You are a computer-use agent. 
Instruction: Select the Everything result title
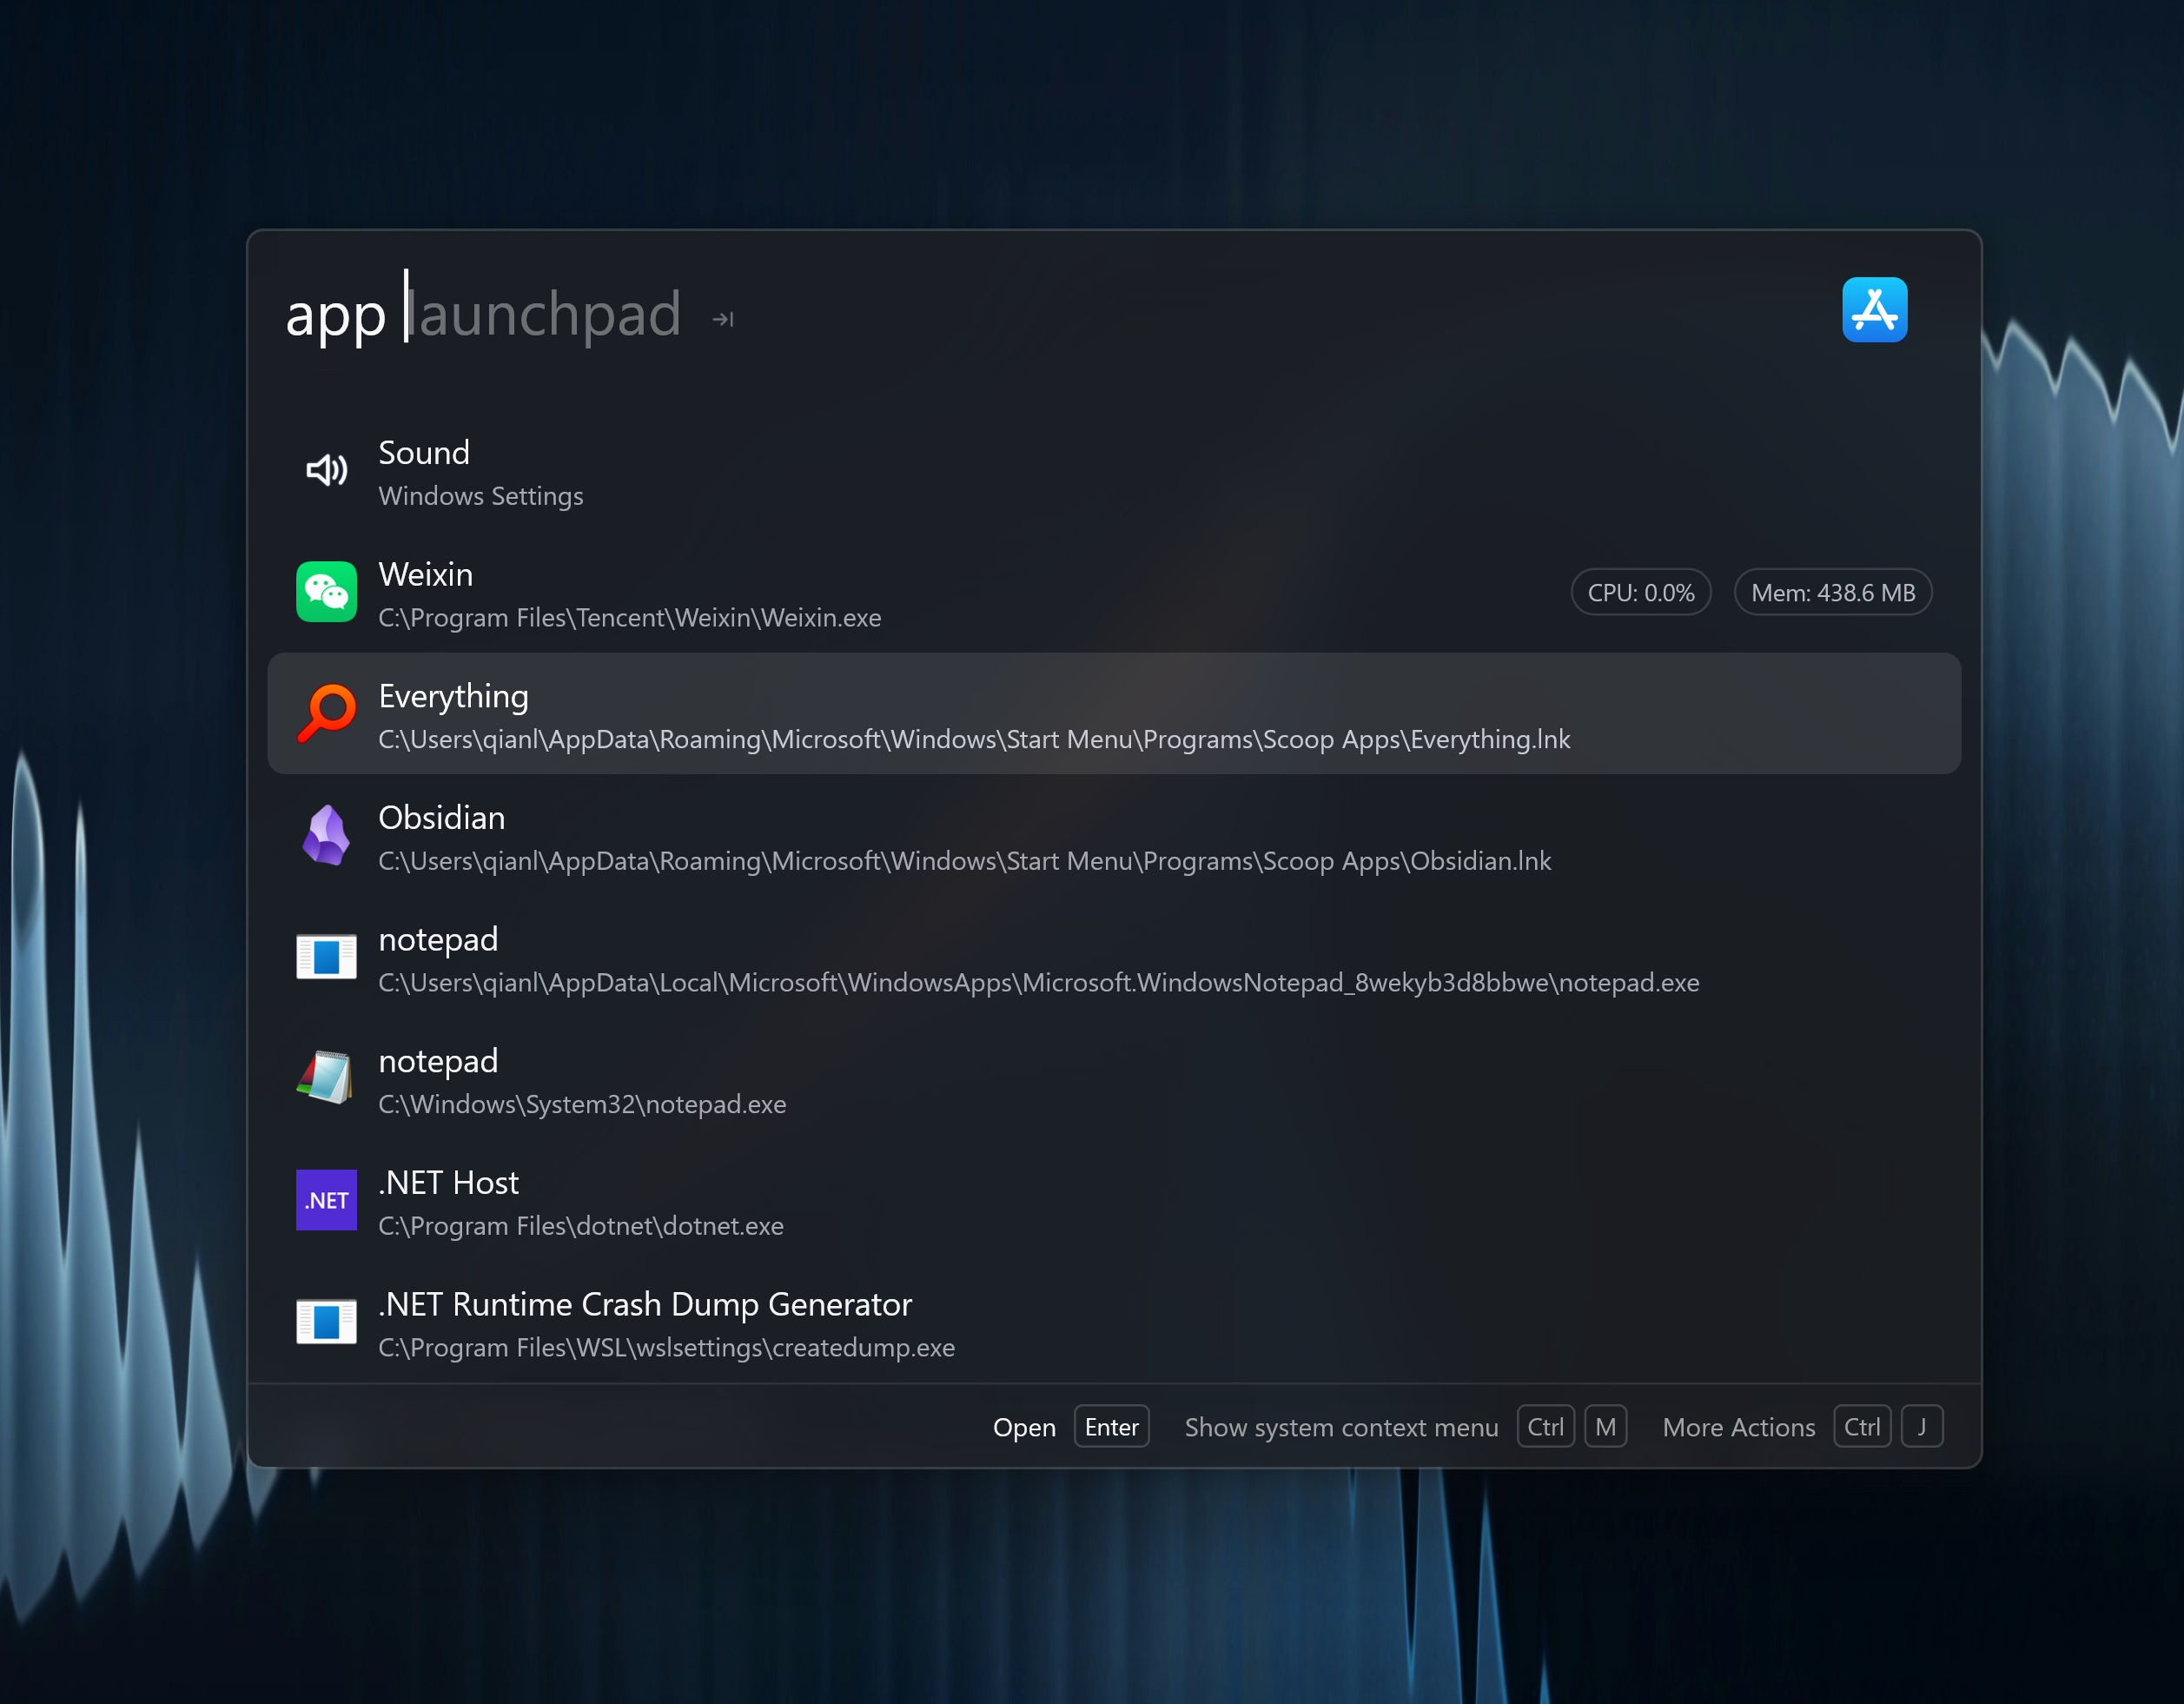tap(453, 696)
